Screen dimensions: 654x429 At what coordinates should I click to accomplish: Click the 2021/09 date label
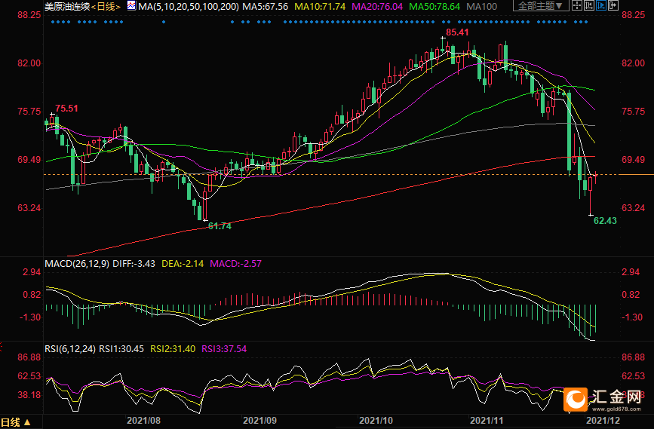point(259,420)
